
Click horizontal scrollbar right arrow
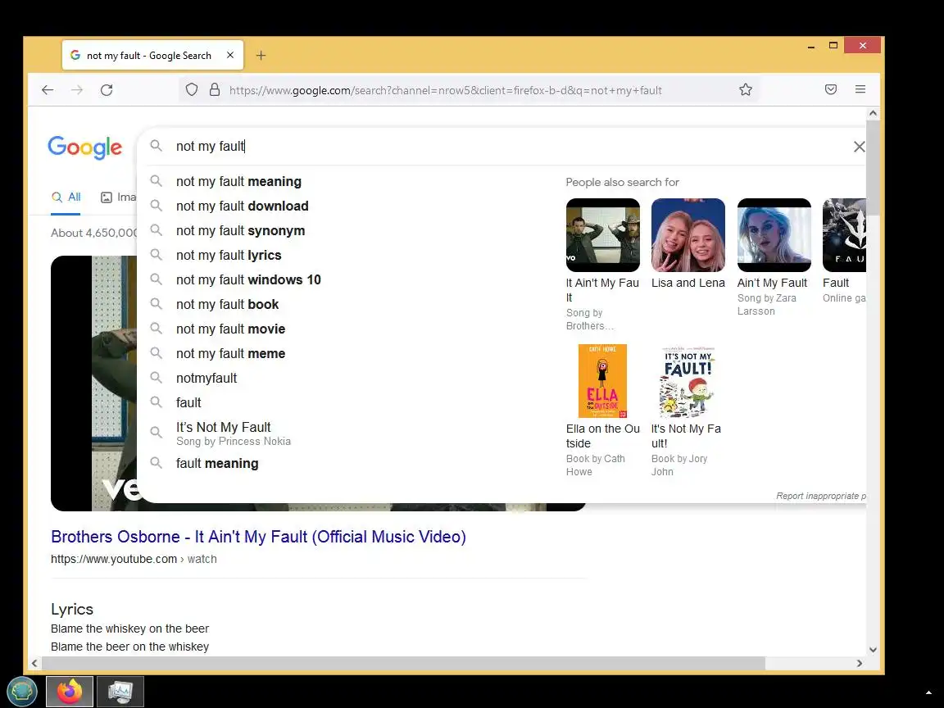click(859, 664)
